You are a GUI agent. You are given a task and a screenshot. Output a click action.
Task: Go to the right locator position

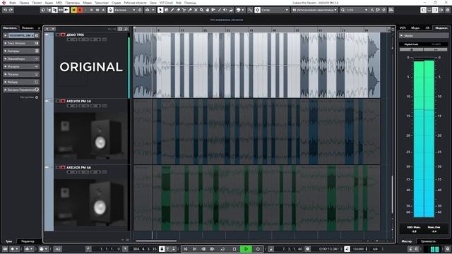tap(125, 249)
